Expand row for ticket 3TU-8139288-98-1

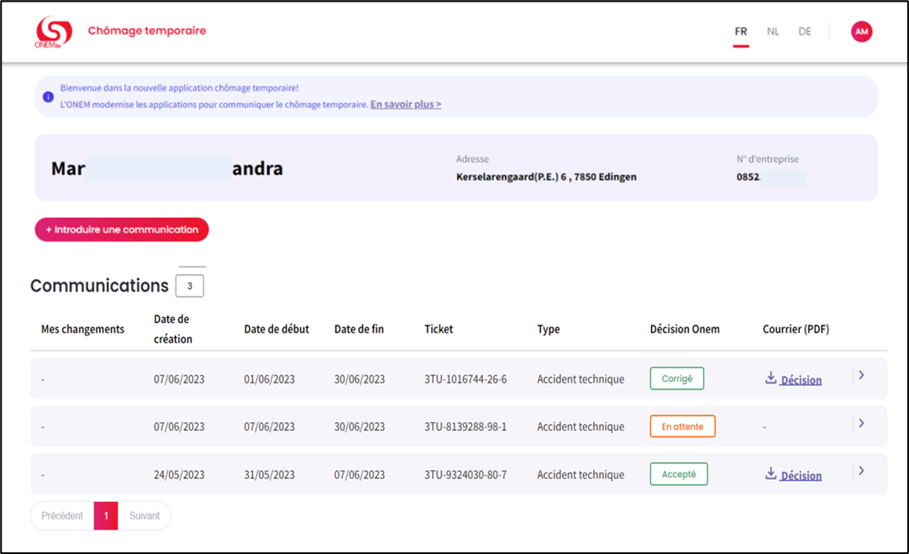tap(861, 424)
